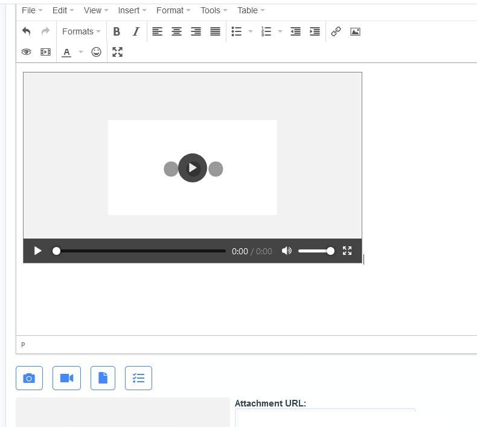Viewport: 477px width, 427px height.
Task: Click the blue video camera button
Action: [66, 378]
